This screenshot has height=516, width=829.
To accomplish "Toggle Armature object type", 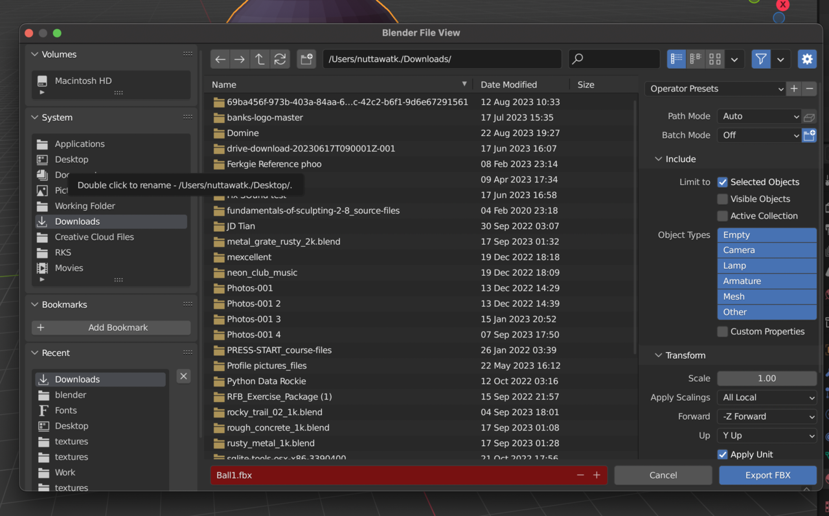I will point(767,281).
